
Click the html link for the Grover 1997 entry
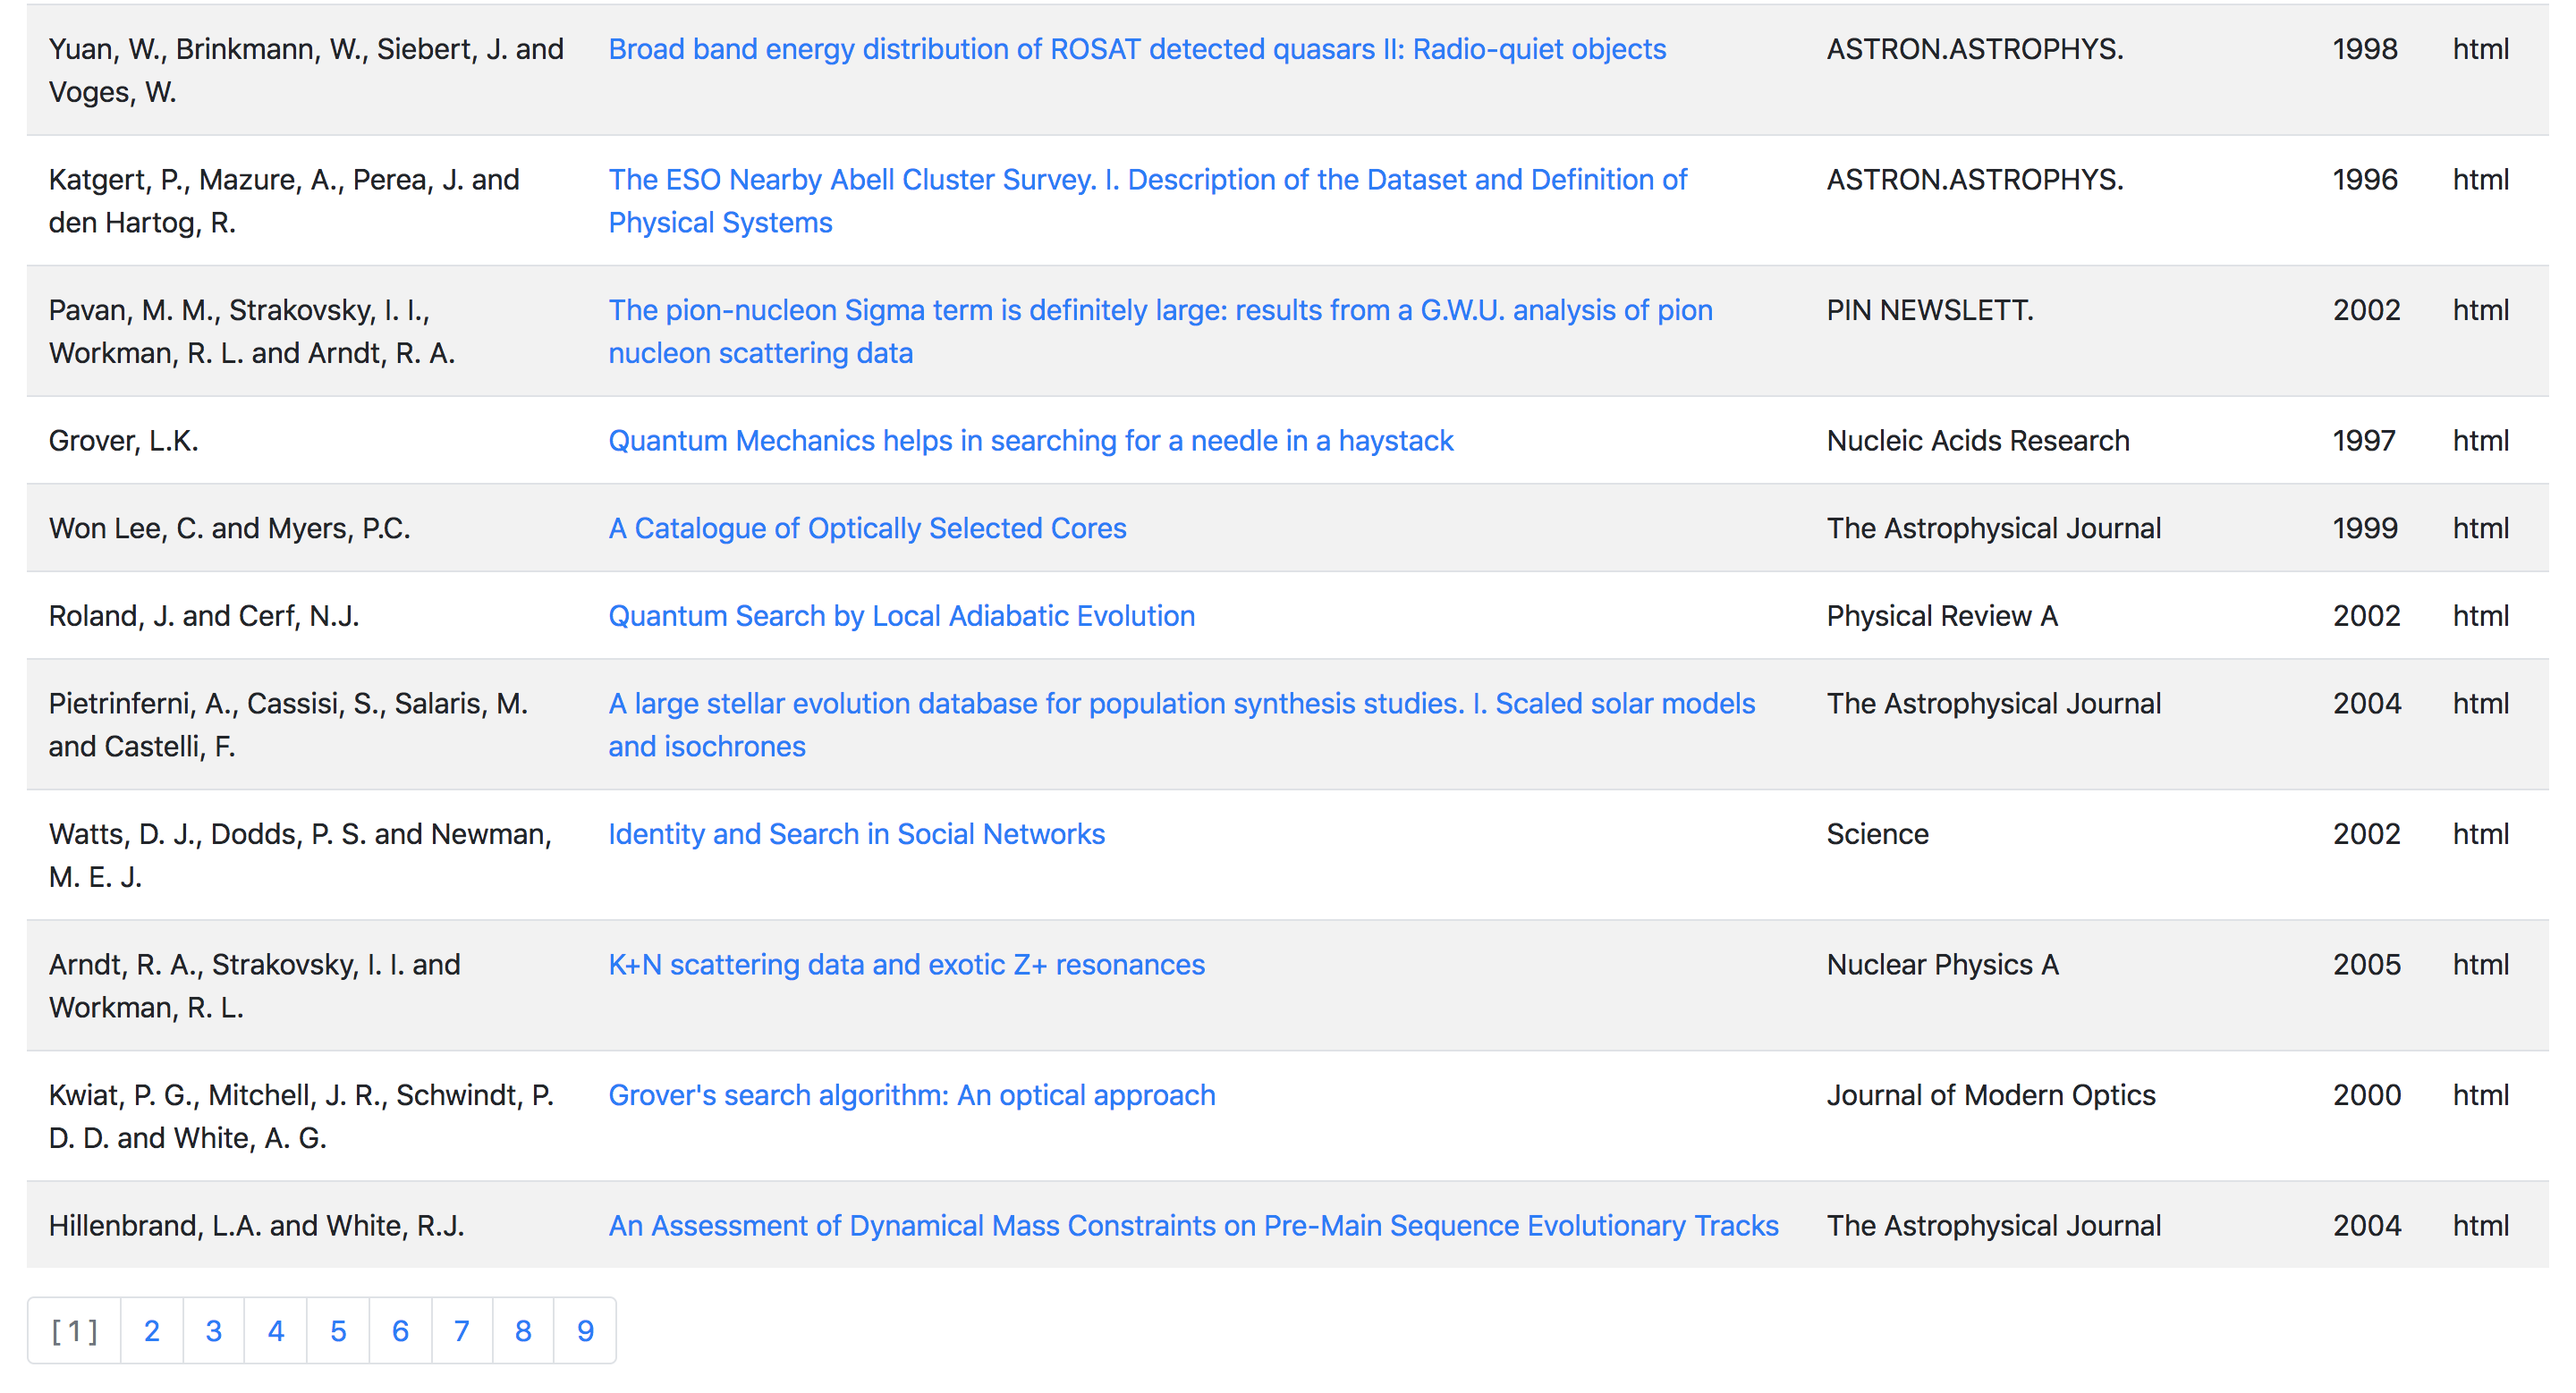[2482, 440]
